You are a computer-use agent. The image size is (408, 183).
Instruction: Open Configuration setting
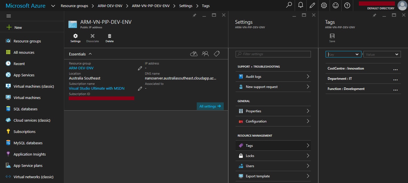pyautogui.click(x=273, y=121)
